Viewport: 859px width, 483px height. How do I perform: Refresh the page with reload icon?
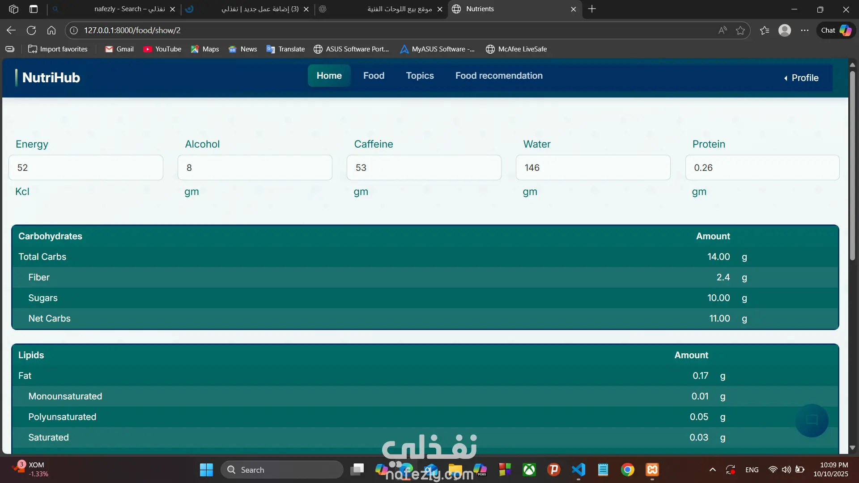pyautogui.click(x=31, y=30)
